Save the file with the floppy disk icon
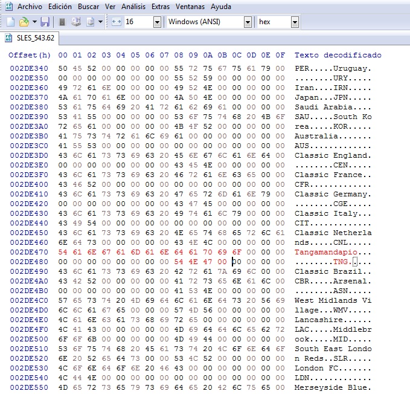 click(x=45, y=22)
